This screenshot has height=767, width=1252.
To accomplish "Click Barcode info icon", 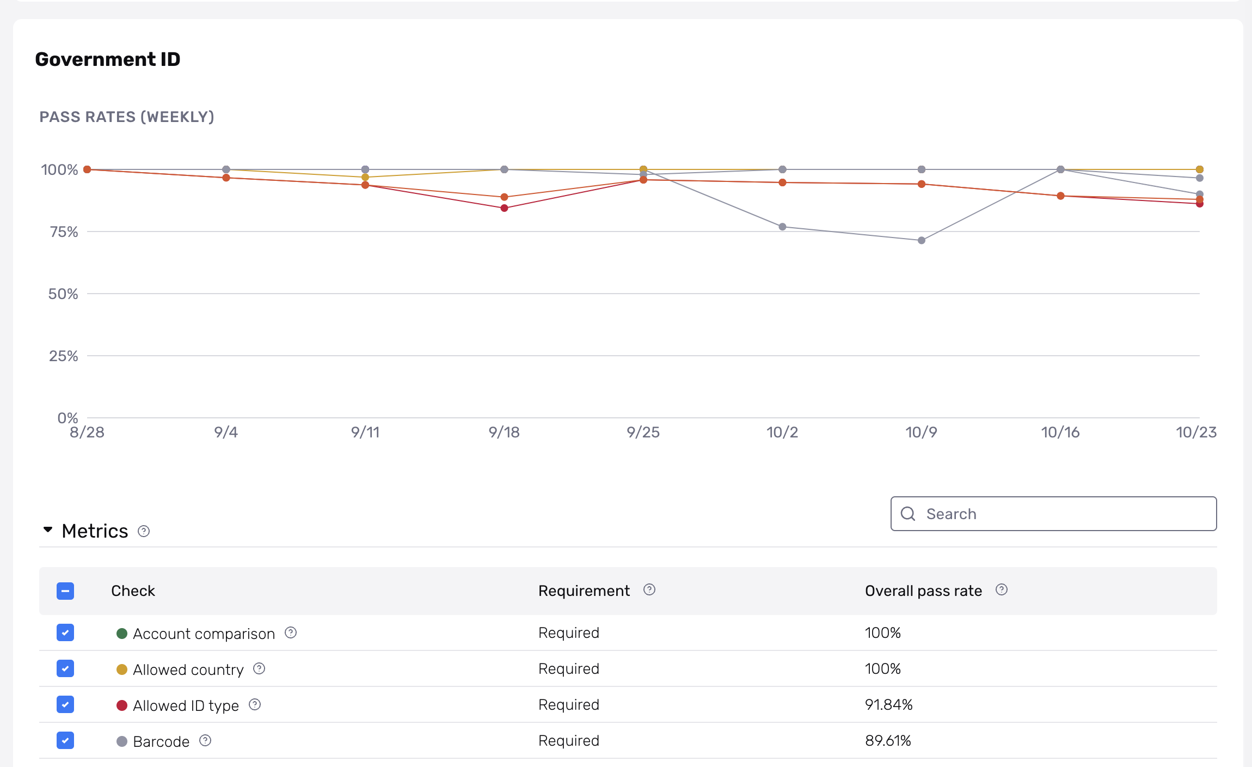I will 205,740.
